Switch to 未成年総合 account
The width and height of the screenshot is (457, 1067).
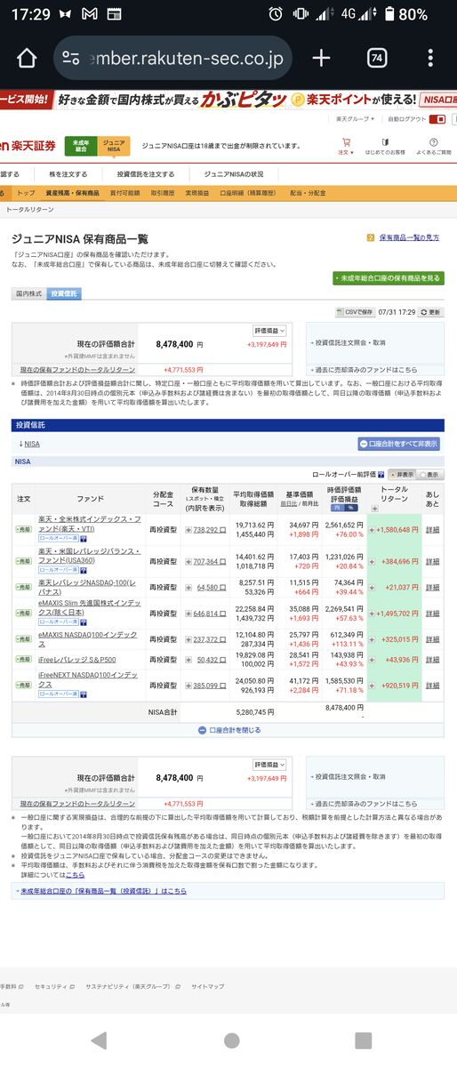(x=80, y=146)
